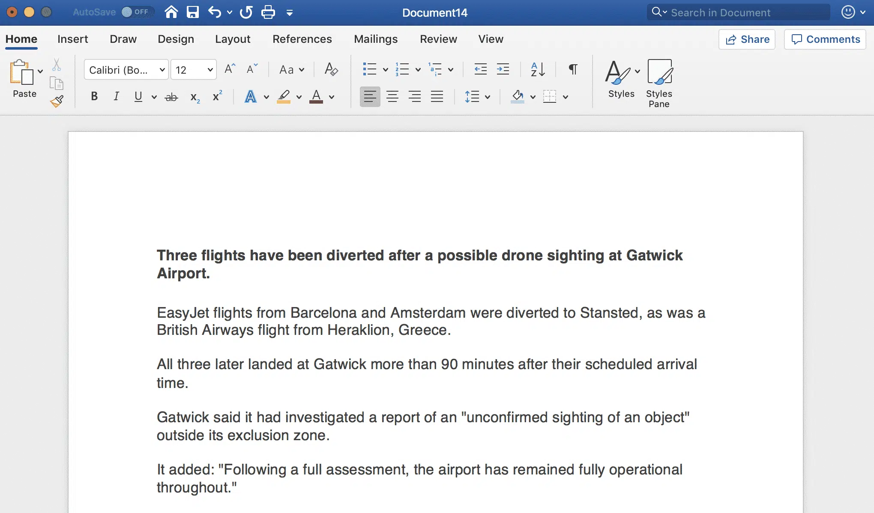Image resolution: width=874 pixels, height=513 pixels.
Task: Customize Quick Access Toolbar arrow
Action: pos(290,13)
